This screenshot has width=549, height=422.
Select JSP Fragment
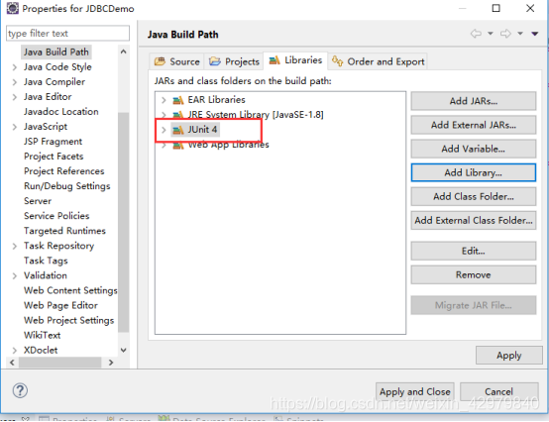[53, 142]
